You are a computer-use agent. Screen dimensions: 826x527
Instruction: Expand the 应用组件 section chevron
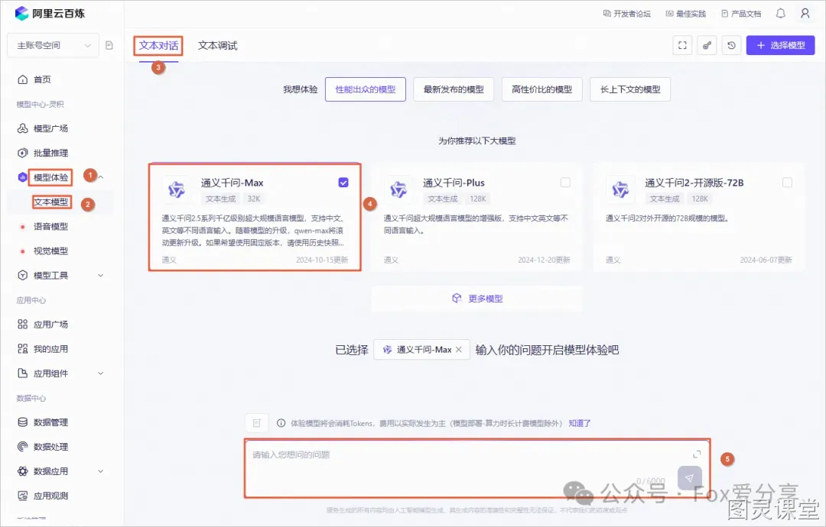pos(101,373)
